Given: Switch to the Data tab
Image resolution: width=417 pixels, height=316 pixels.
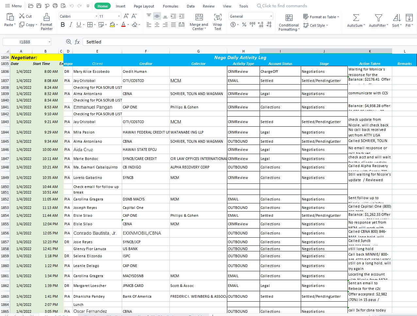Looking at the screenshot, I should [x=191, y=6].
